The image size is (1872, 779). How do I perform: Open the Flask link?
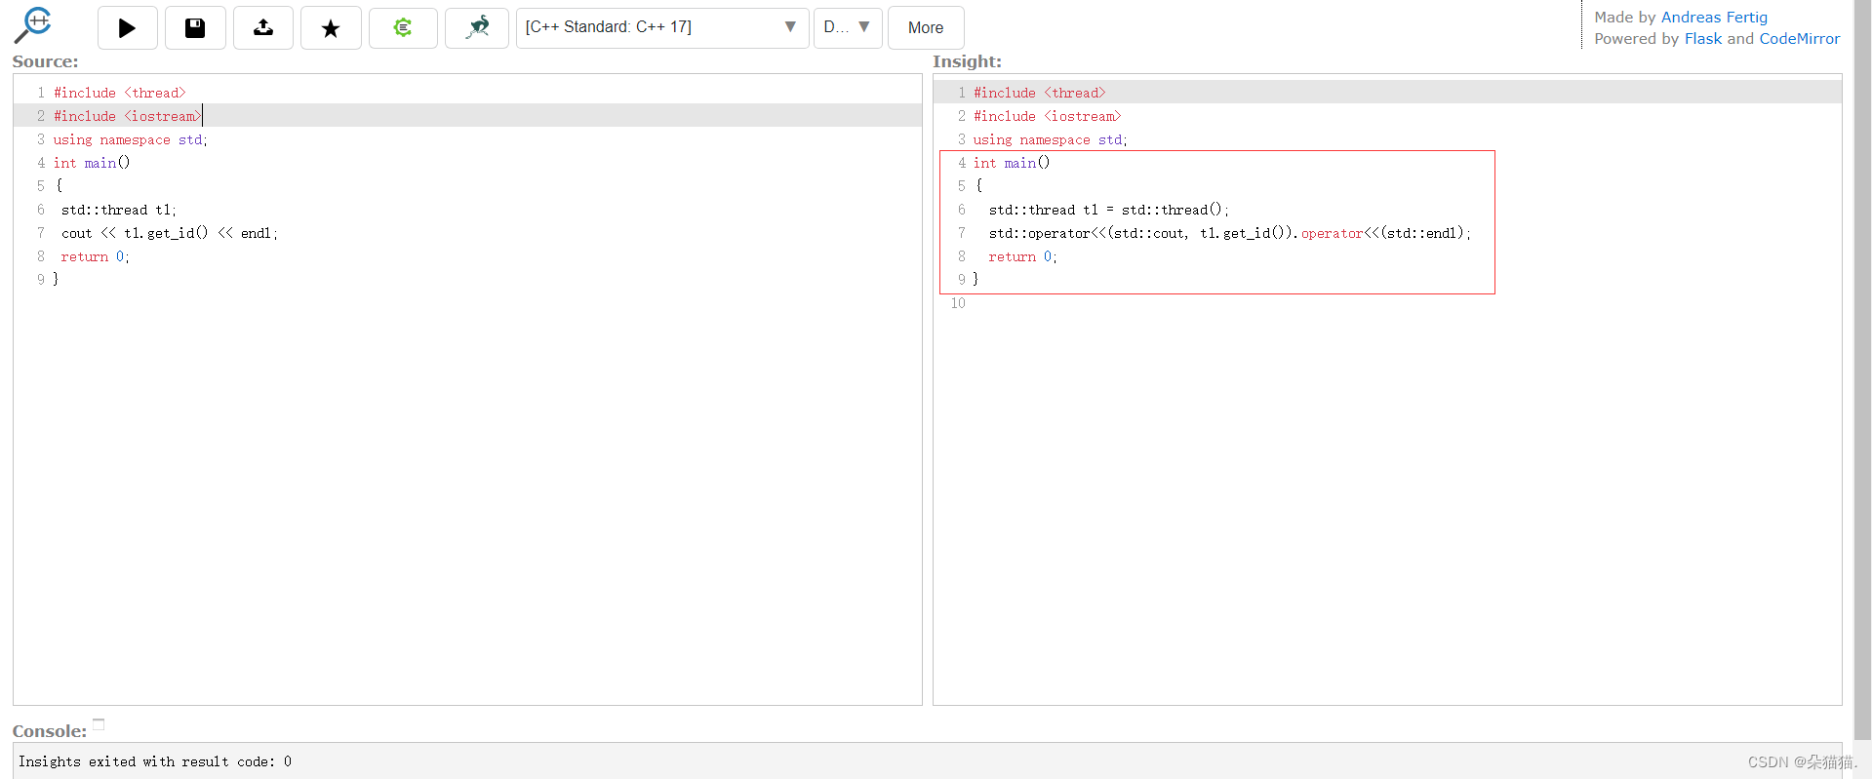click(1703, 38)
